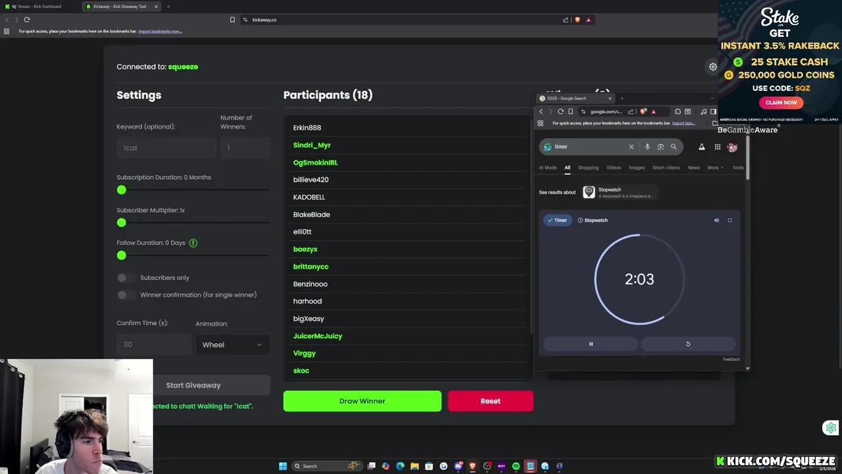Open the Google Labs flask icon

tap(702, 147)
